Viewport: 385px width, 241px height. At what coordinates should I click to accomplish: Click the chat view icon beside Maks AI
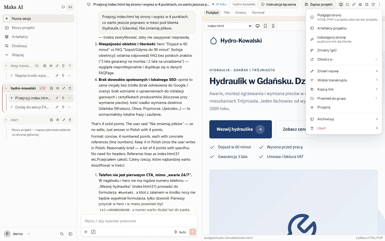pos(63,7)
